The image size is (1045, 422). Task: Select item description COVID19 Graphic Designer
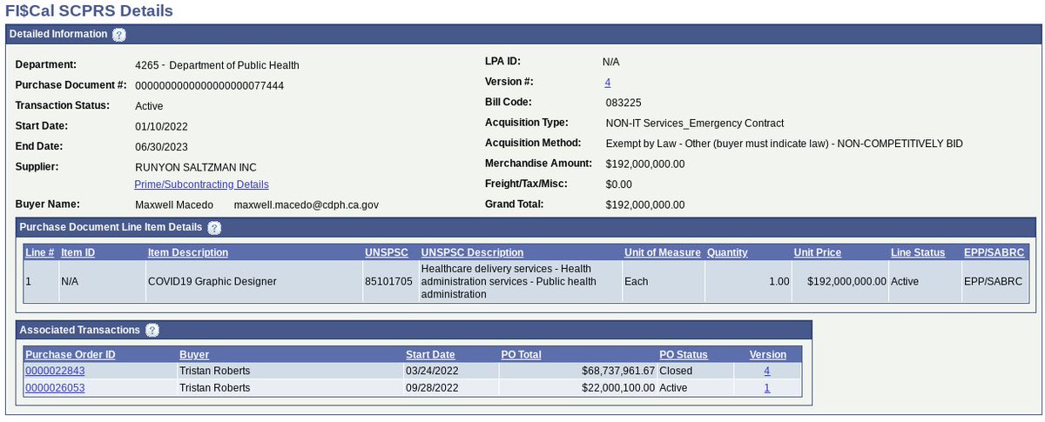coord(212,282)
